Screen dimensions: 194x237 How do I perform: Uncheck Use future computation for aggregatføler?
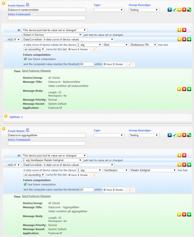(25, 185)
